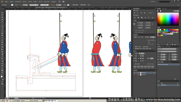Open the Arrange Documents icon in menu bar
The height and width of the screenshot is (102, 181).
click(x=63, y=2)
